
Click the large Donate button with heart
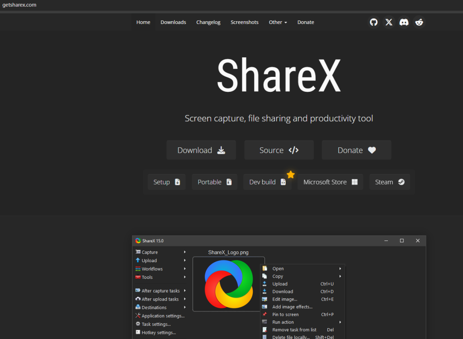pos(356,150)
